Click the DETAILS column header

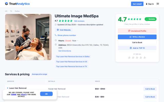point(52,81)
